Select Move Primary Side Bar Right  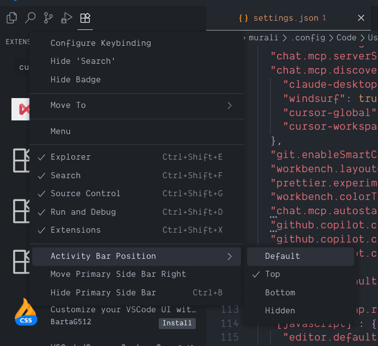pyautogui.click(x=118, y=274)
